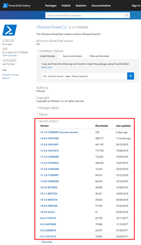This screenshot has height=245, width=141.
Task: Open version 10.1.1.8827524
Action: point(49,194)
